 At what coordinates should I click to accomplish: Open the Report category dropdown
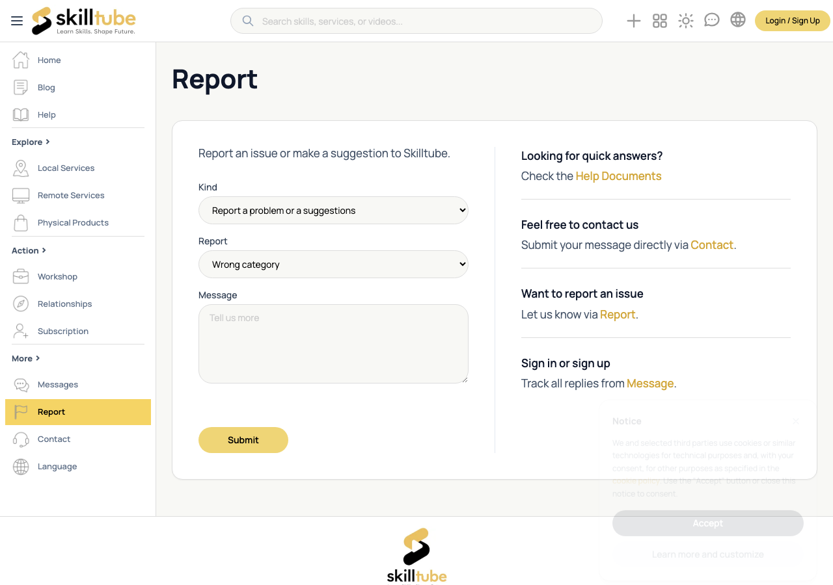pyautogui.click(x=333, y=264)
